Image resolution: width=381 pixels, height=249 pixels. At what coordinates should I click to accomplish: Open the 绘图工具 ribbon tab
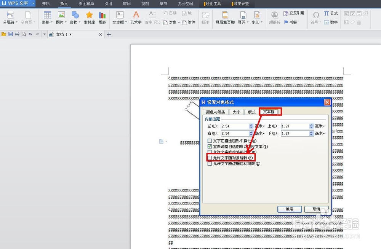pos(213,4)
